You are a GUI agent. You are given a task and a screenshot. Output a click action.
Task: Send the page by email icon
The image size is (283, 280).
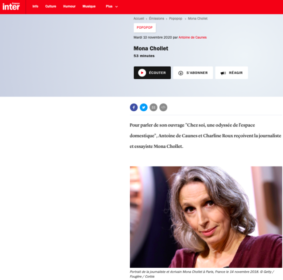153,107
